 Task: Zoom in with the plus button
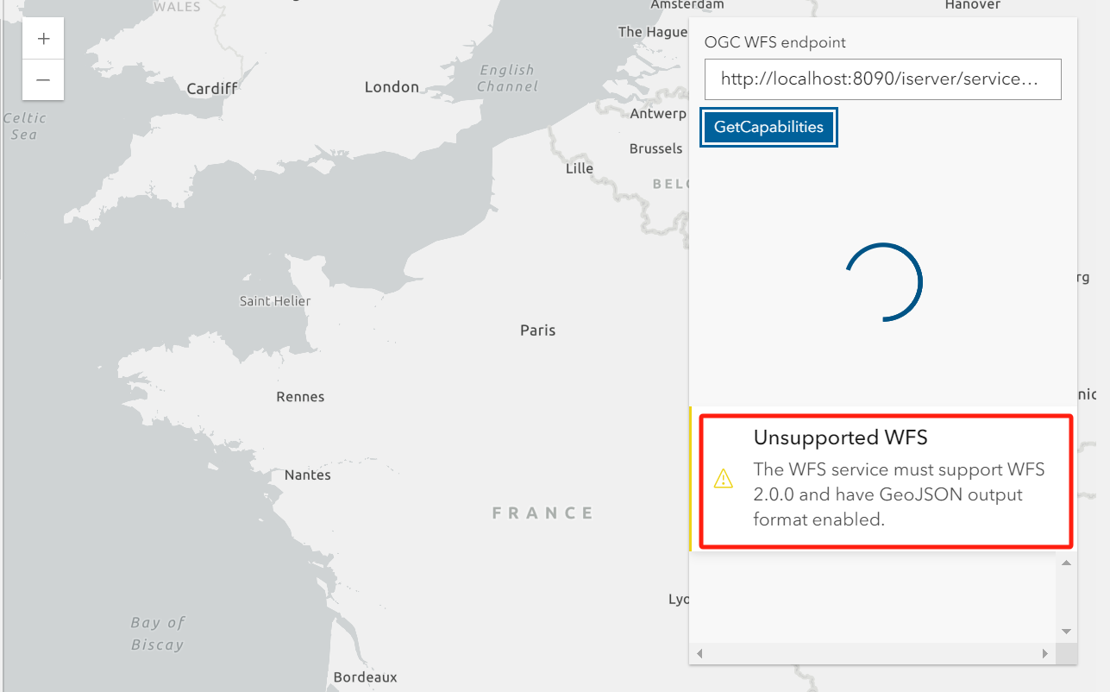(43, 39)
